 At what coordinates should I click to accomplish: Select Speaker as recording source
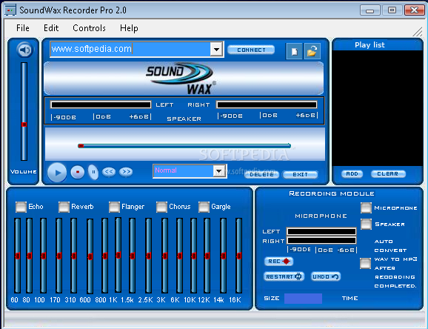[366, 224]
